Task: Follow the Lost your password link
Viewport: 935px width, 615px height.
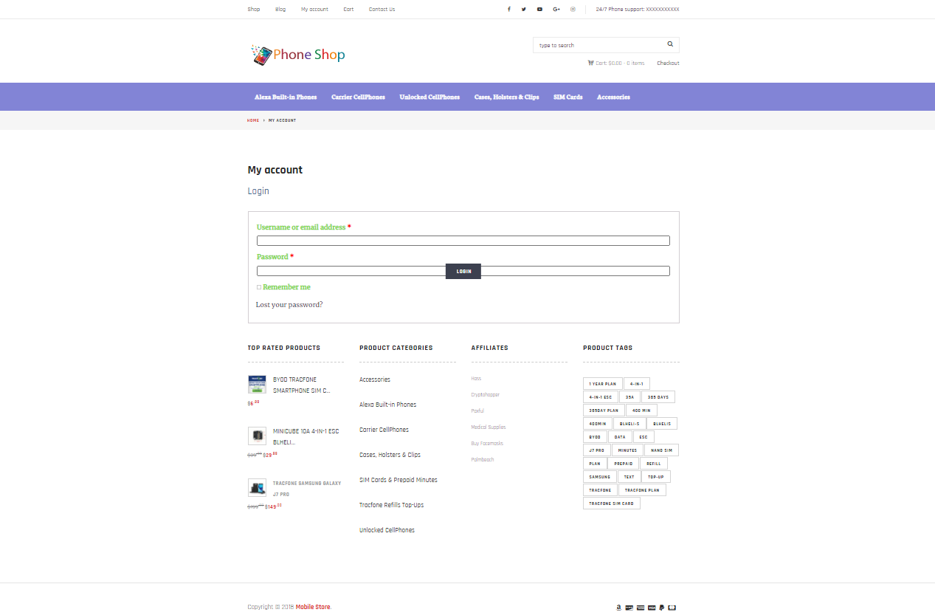Action: pos(289,305)
